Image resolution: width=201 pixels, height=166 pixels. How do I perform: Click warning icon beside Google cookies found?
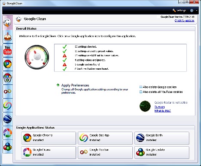64,65
